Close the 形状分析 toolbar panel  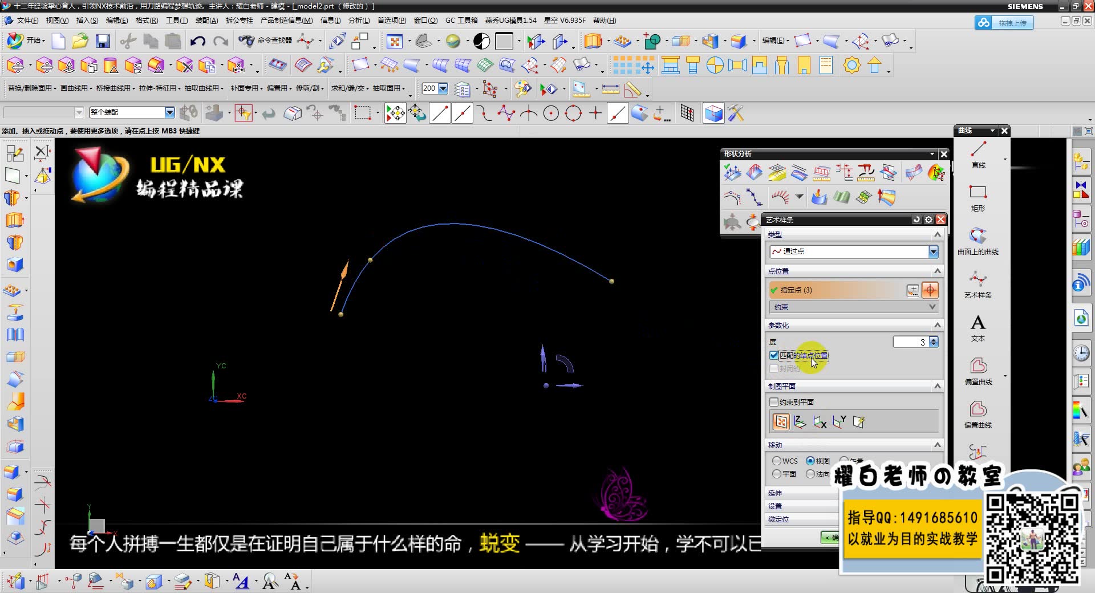click(x=944, y=154)
